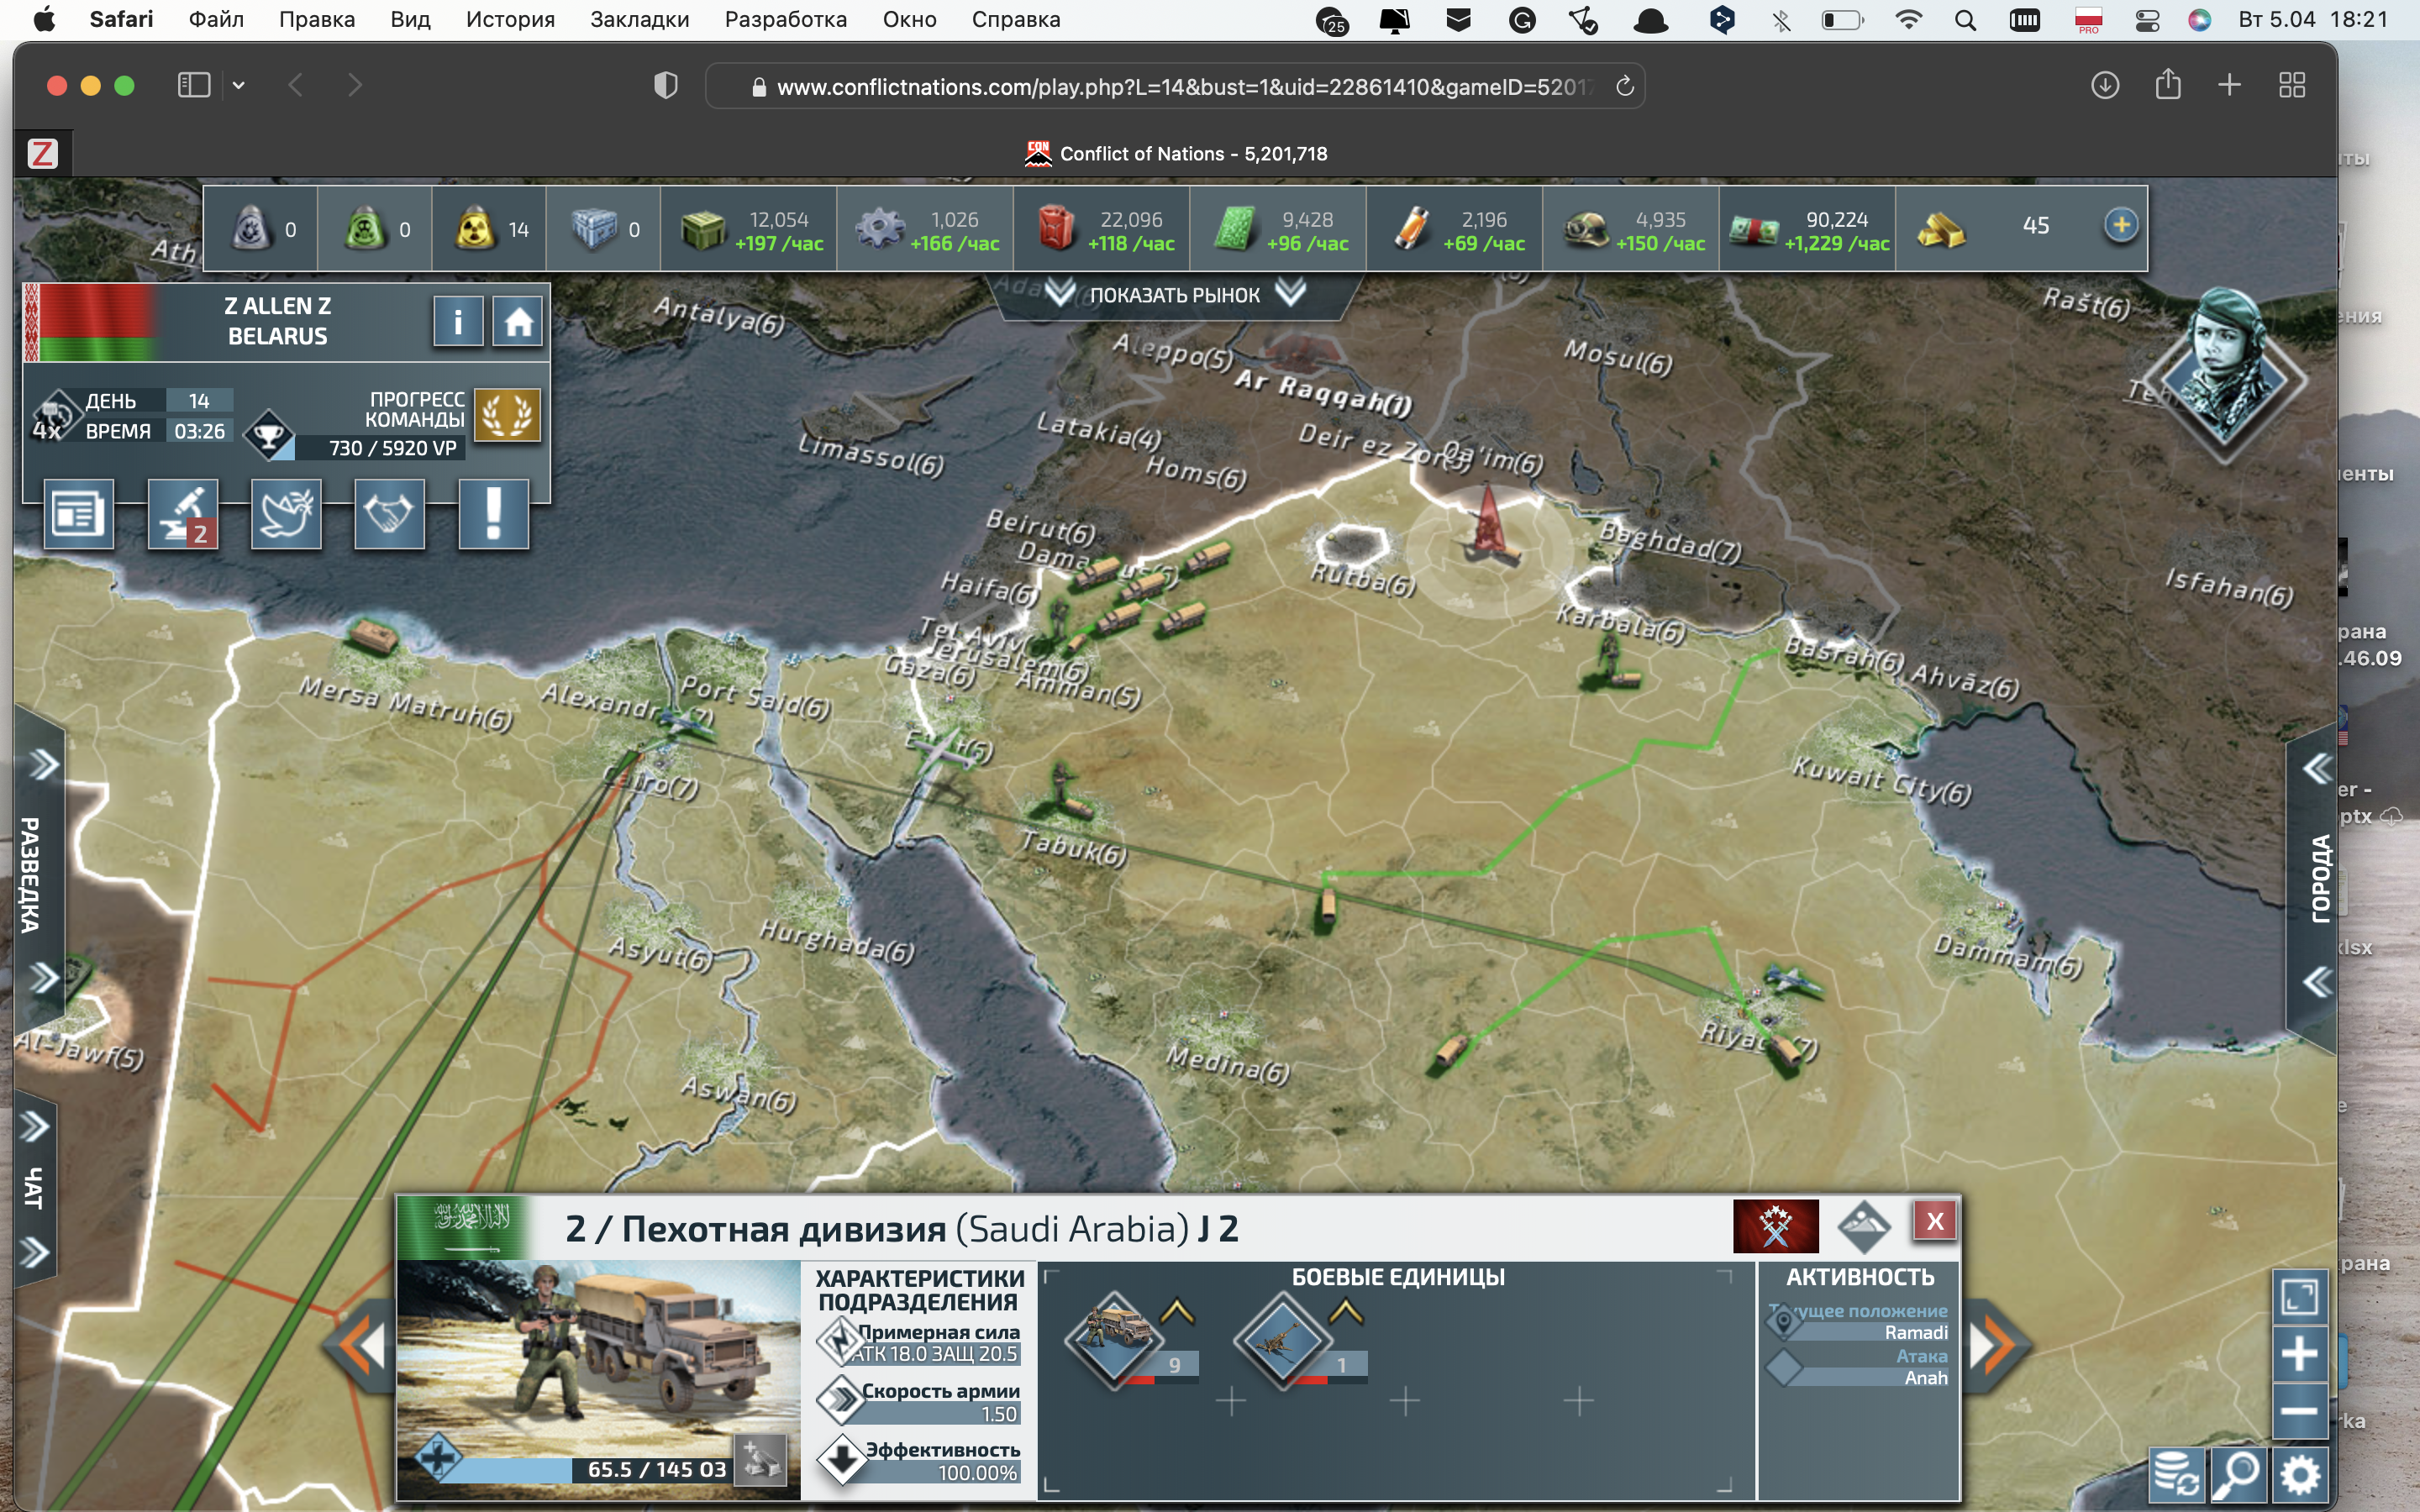This screenshot has height=1512, width=2420.
Task: Open the research microscope button
Action: coord(183,514)
